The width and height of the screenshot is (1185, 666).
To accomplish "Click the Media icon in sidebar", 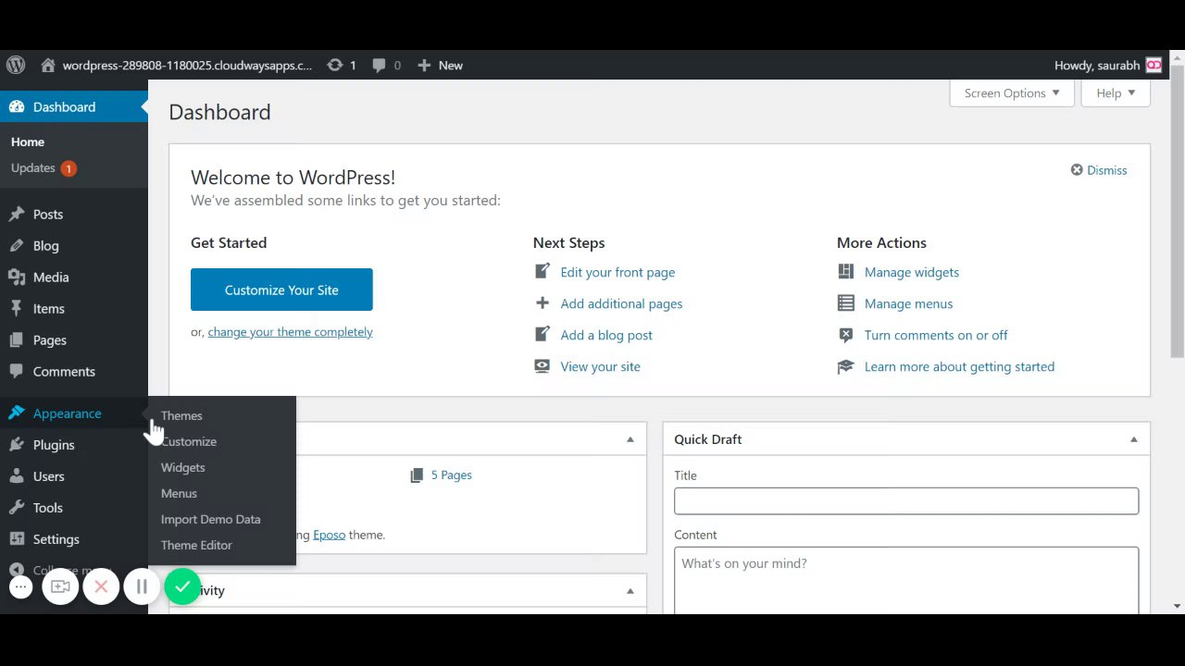I will pos(17,277).
